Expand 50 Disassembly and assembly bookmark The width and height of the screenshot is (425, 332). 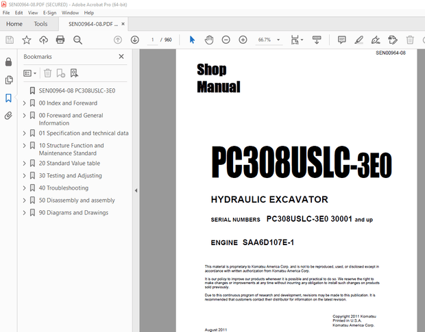point(25,201)
